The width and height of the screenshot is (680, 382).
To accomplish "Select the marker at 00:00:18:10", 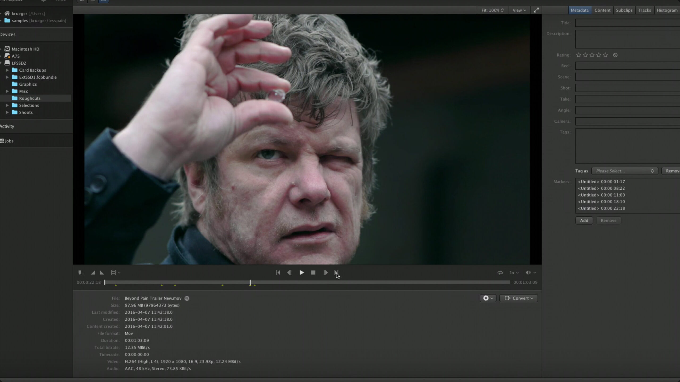I will [x=601, y=202].
